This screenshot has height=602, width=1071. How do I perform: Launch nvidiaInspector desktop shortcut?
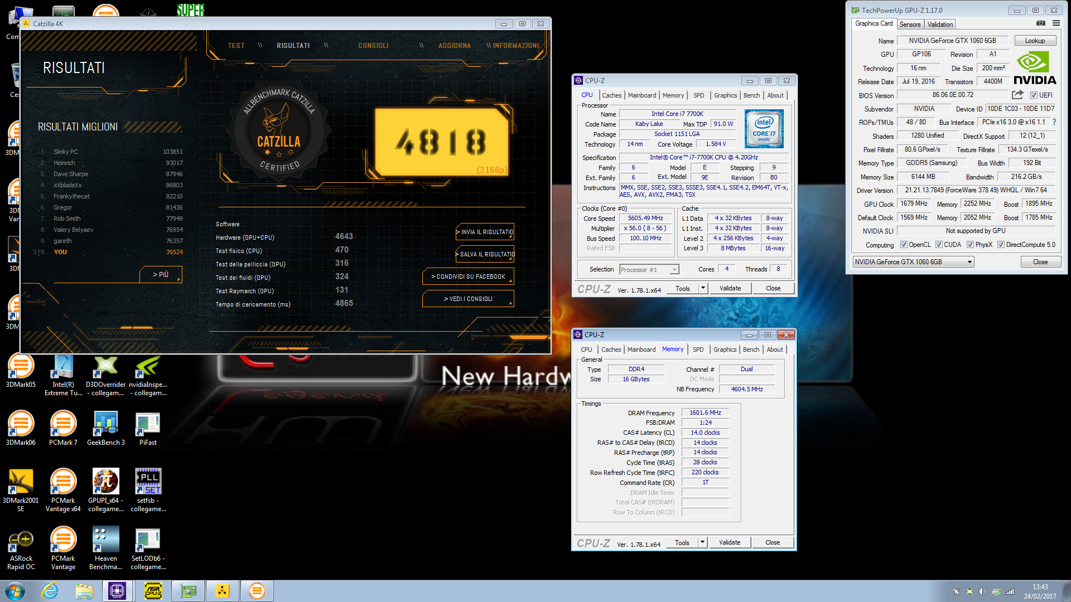[148, 376]
